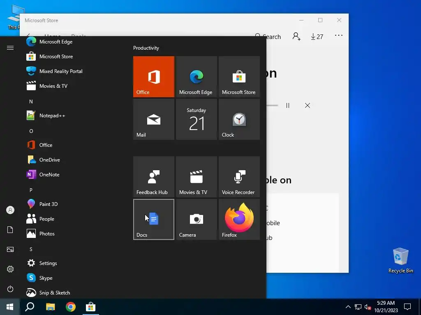
Task: Open the Mail tile
Action: [154, 119]
